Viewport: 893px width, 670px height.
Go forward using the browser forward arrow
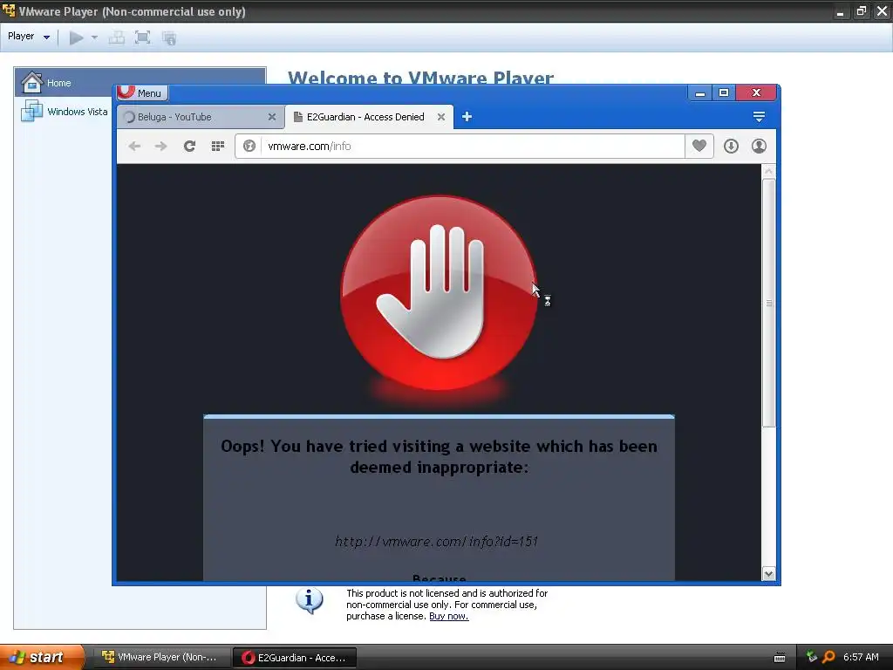coord(161,147)
